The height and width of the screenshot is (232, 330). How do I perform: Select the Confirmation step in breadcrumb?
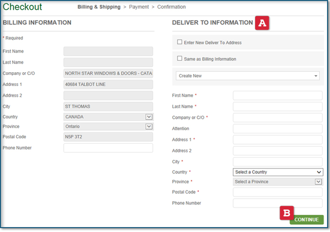[172, 7]
